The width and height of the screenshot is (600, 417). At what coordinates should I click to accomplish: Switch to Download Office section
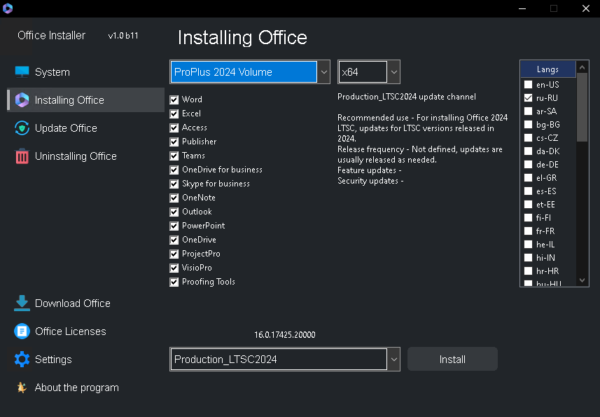[85, 303]
